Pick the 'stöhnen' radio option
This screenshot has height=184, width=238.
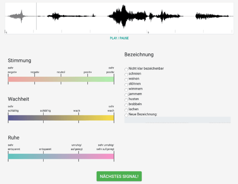126,85
